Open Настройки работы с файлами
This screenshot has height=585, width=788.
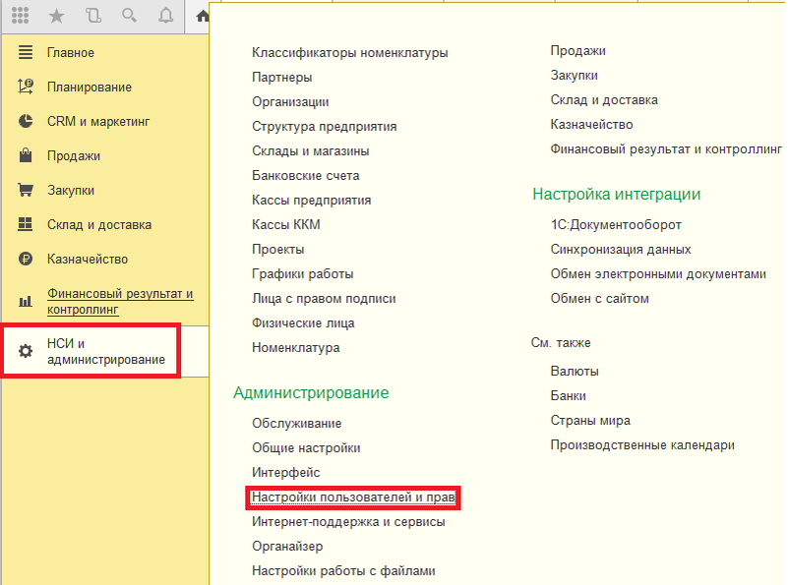tap(343, 571)
